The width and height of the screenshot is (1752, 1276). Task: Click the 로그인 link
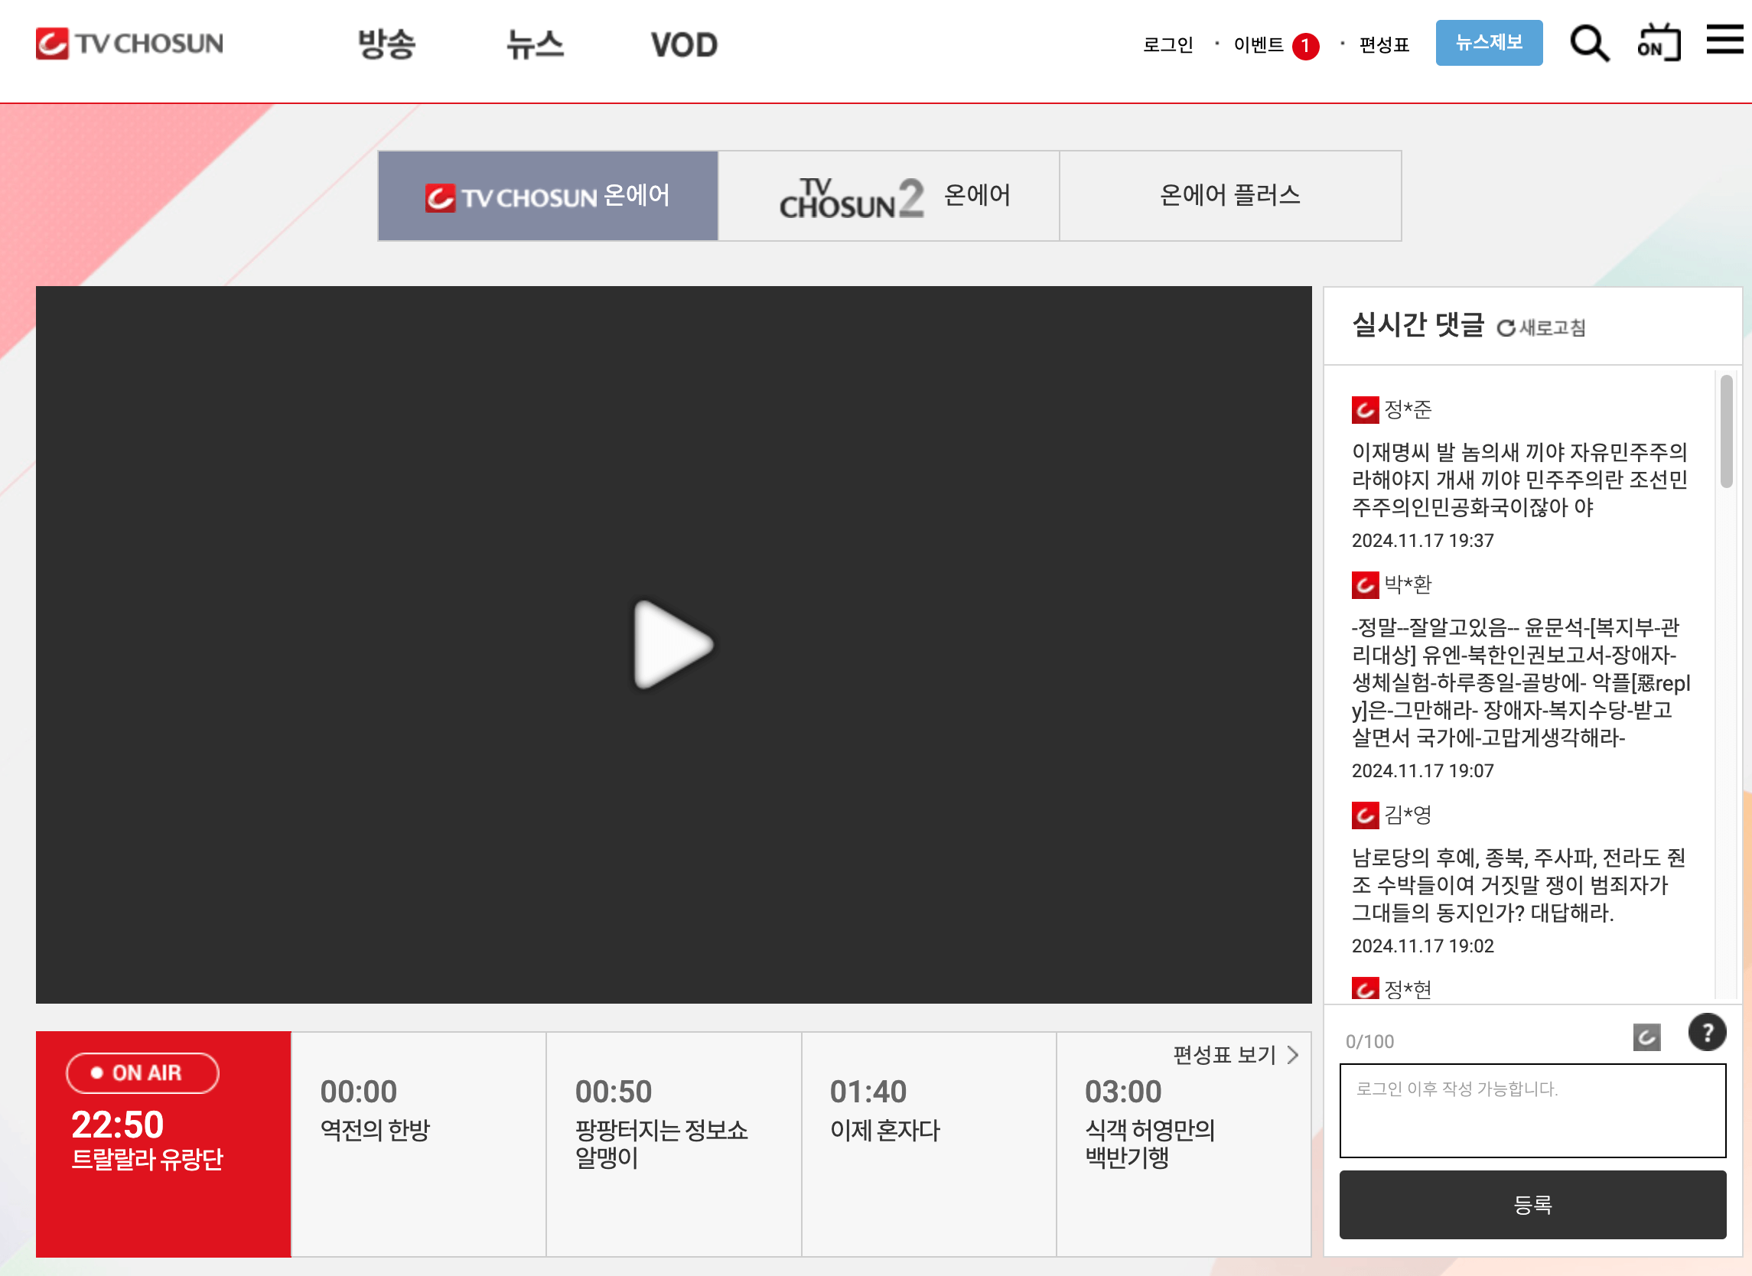[1168, 45]
